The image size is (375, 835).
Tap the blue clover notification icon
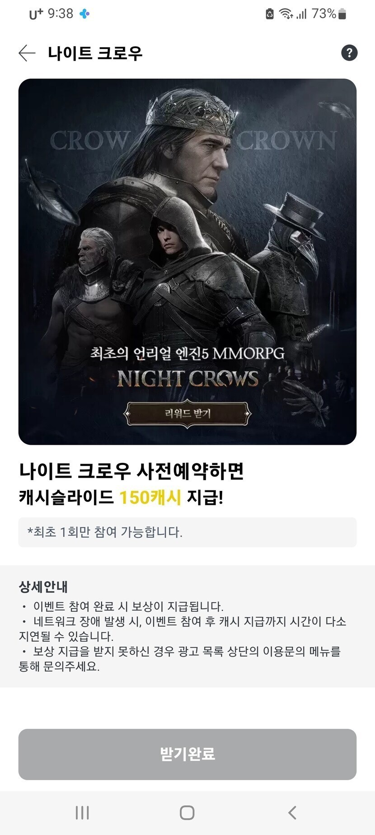(84, 14)
